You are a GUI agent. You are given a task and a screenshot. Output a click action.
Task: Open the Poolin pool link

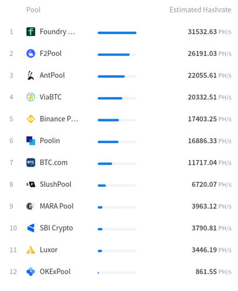click(x=50, y=141)
